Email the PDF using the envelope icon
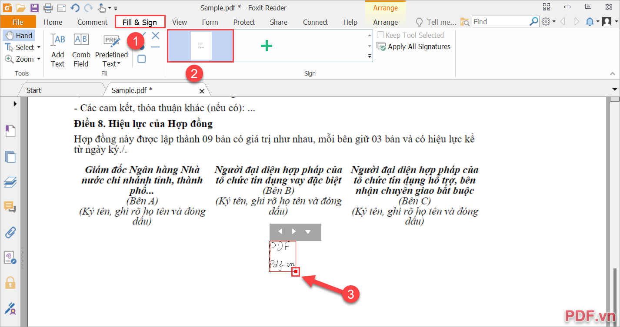Image resolution: width=620 pixels, height=327 pixels. pos(62,8)
